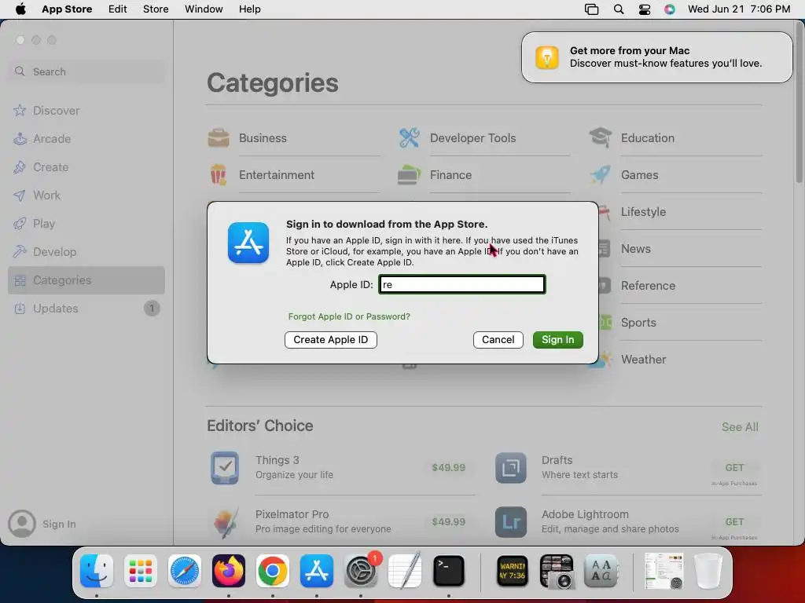Open the Help menu
The image size is (805, 603).
click(x=249, y=9)
